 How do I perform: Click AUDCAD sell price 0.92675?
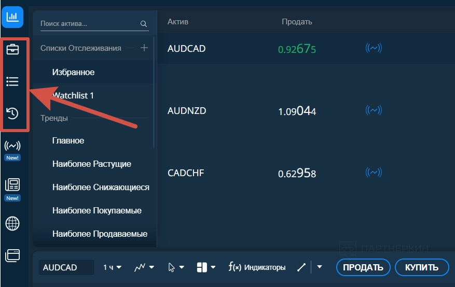tap(297, 49)
